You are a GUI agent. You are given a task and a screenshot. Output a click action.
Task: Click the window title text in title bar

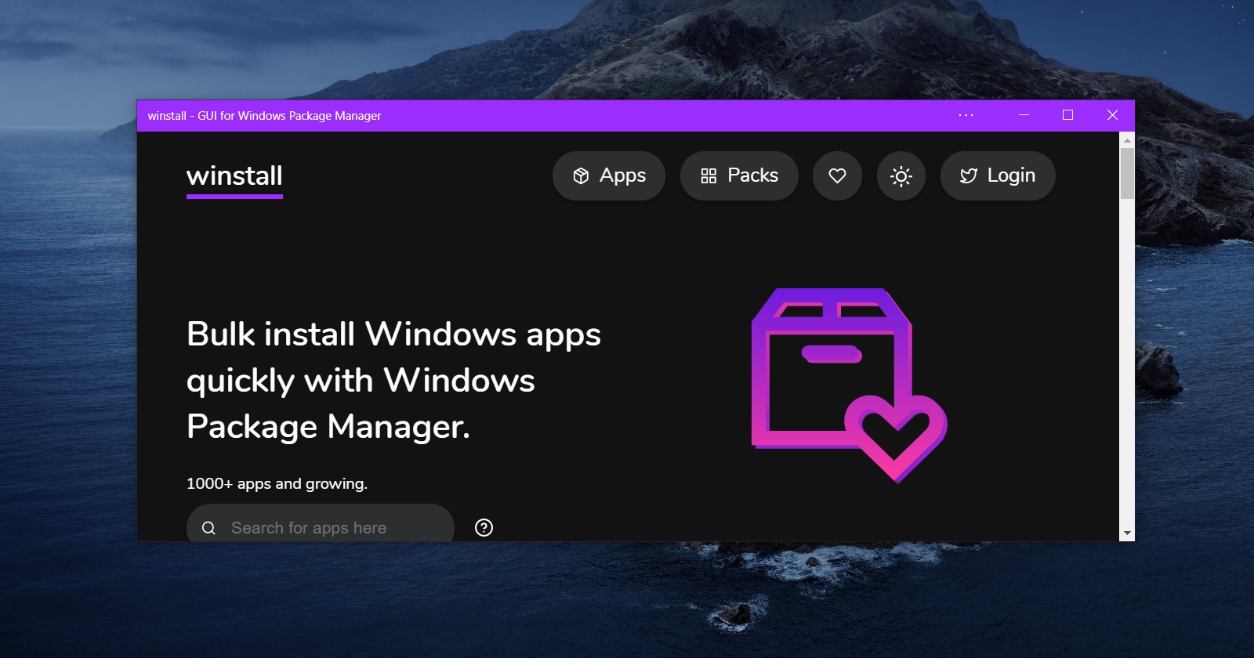(x=264, y=116)
